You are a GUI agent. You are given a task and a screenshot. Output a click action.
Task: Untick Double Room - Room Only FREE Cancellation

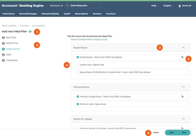click(78, 57)
